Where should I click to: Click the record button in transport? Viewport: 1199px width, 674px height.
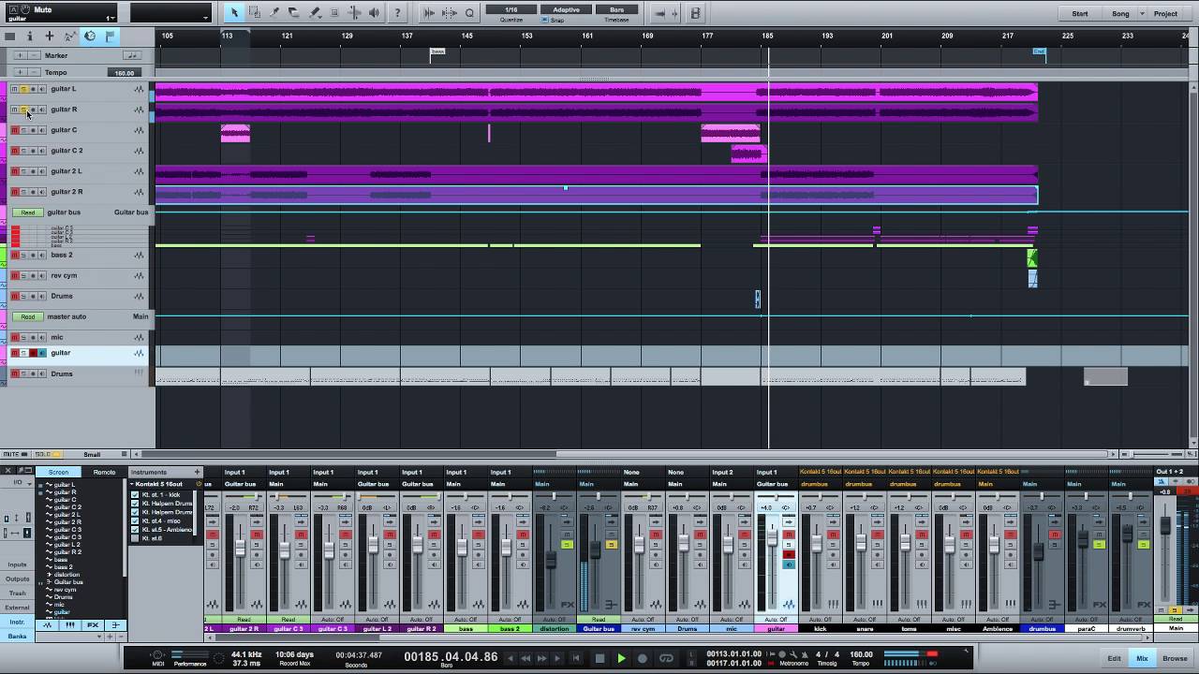(643, 658)
